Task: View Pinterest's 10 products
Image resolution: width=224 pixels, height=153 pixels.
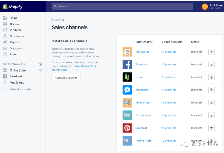Action: (x=169, y=128)
